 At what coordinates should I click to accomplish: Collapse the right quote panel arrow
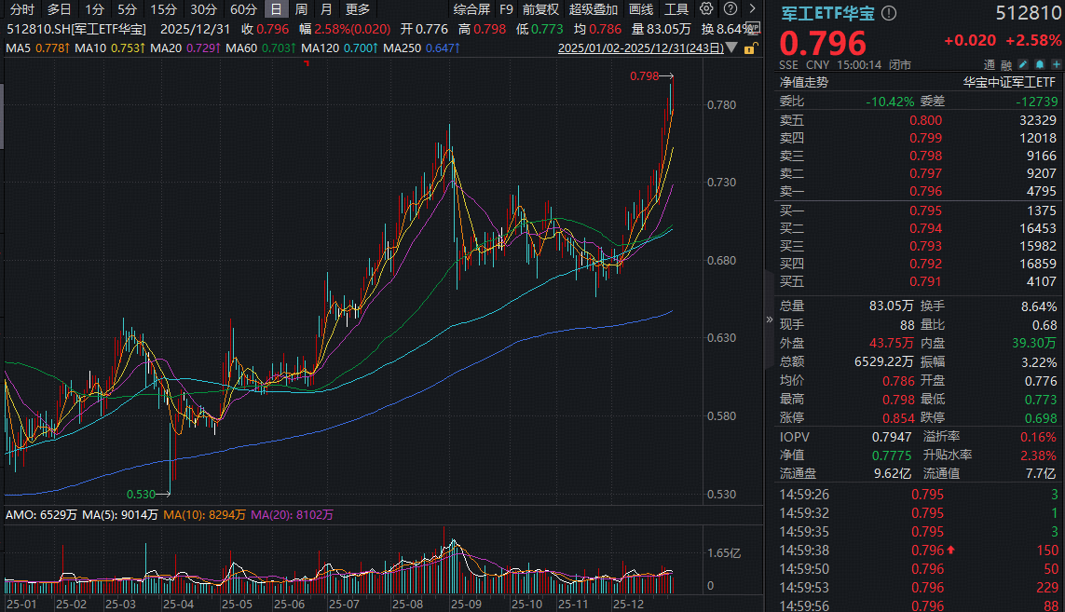click(x=769, y=319)
